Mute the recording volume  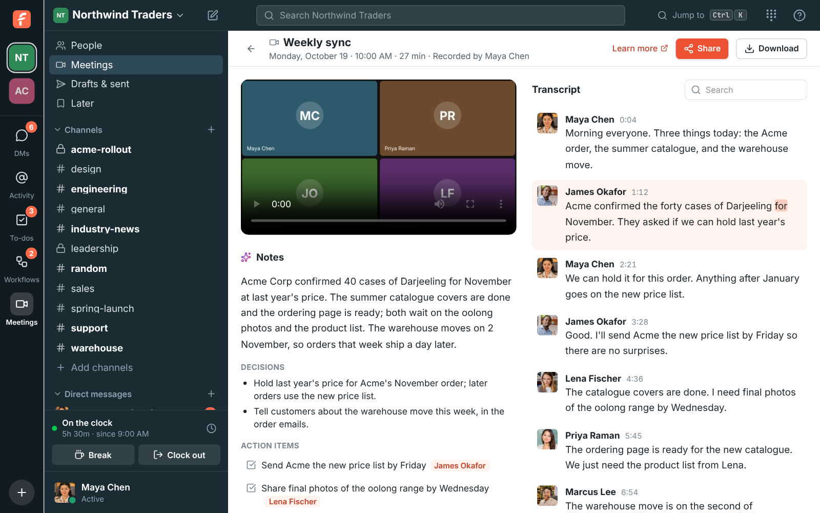click(x=439, y=204)
